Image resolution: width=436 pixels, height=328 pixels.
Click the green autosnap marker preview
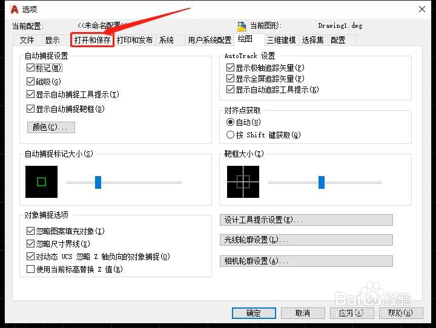[41, 182]
